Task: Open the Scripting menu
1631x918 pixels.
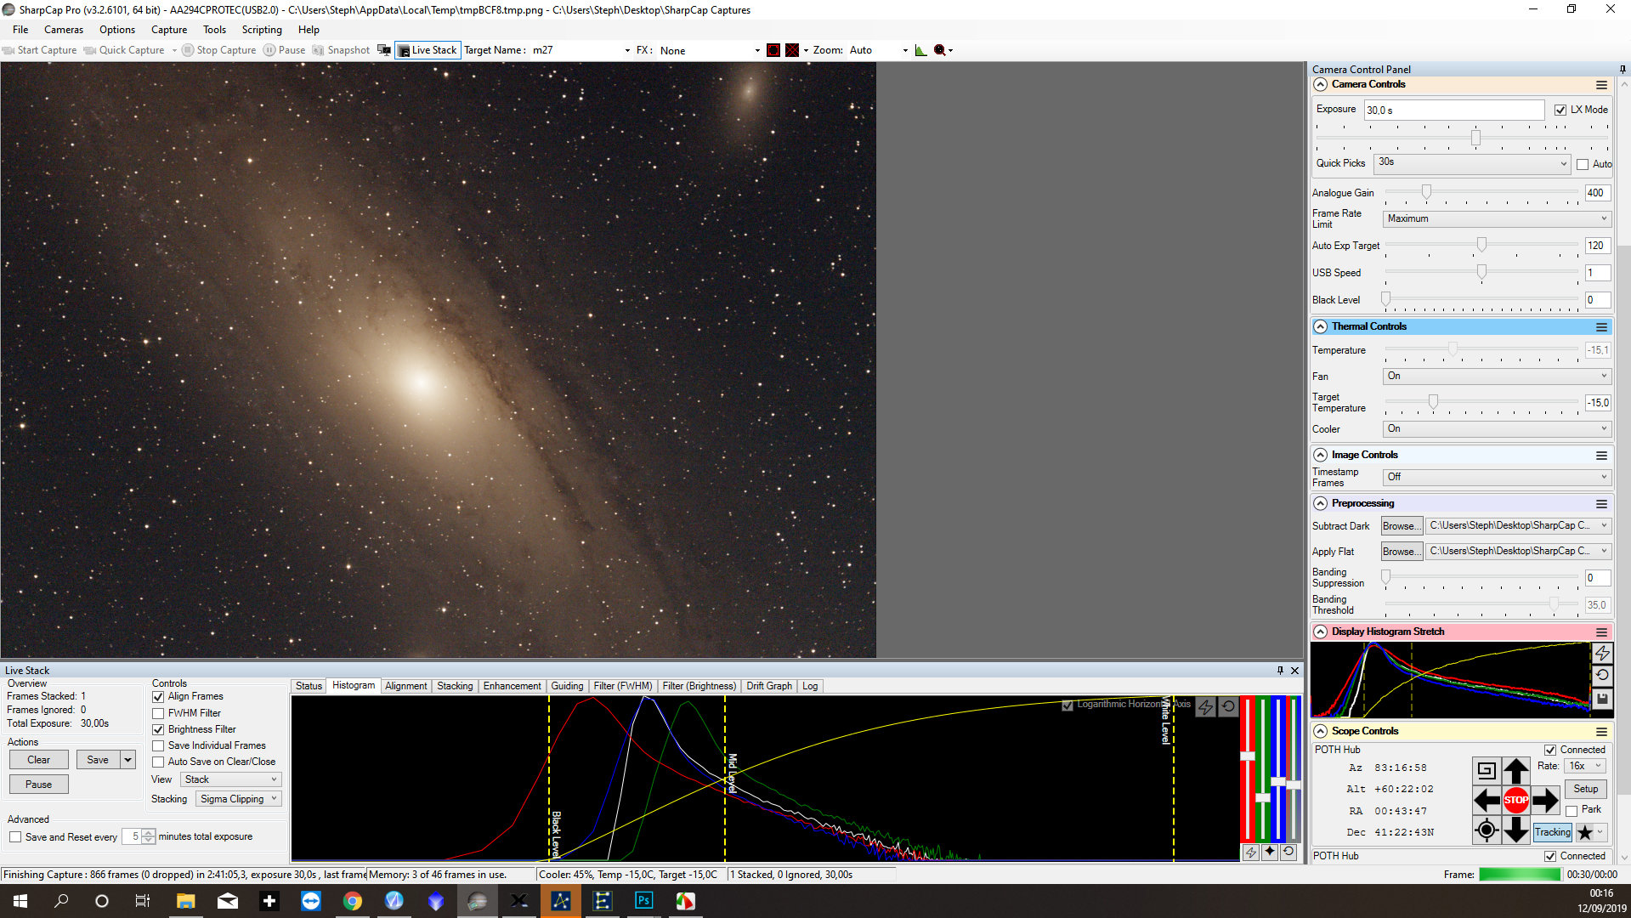Action: tap(261, 30)
